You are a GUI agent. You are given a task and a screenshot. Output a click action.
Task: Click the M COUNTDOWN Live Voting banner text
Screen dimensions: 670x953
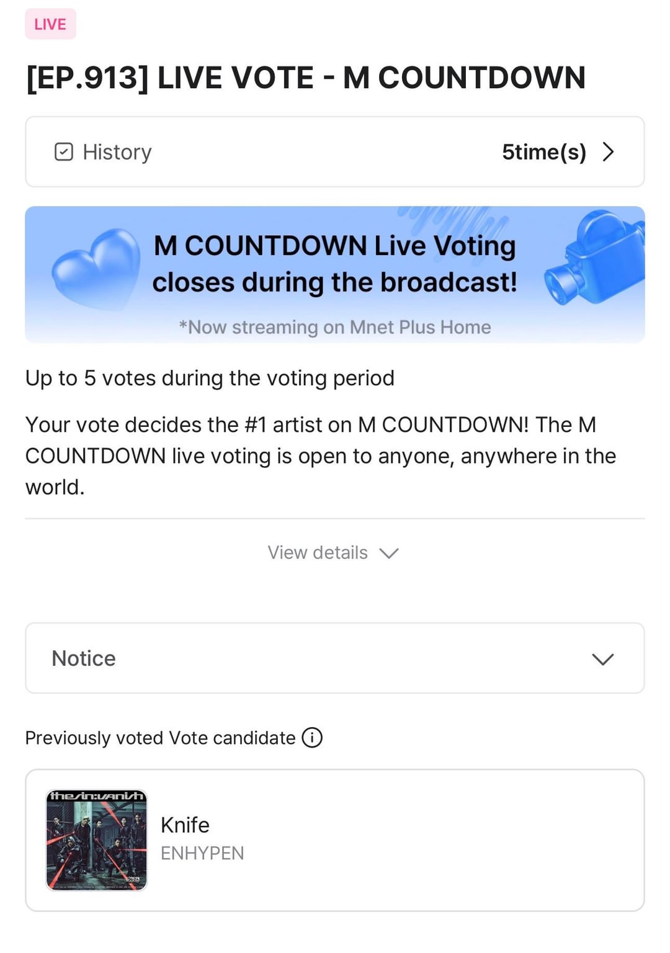pyautogui.click(x=334, y=264)
